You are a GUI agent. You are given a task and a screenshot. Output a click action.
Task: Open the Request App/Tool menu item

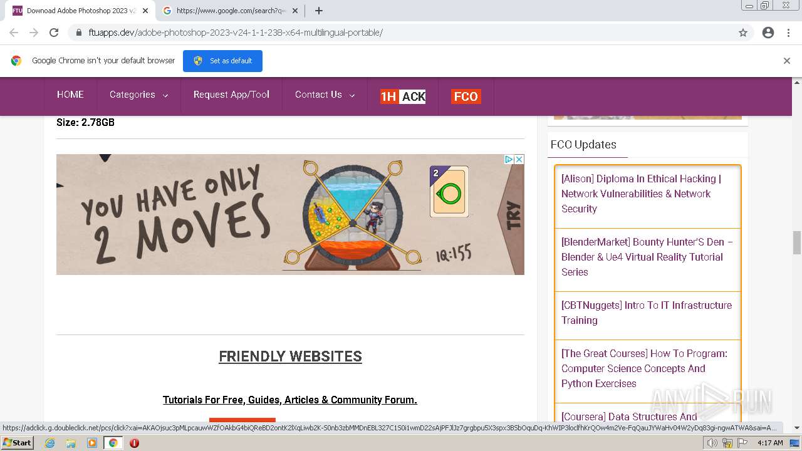(231, 95)
